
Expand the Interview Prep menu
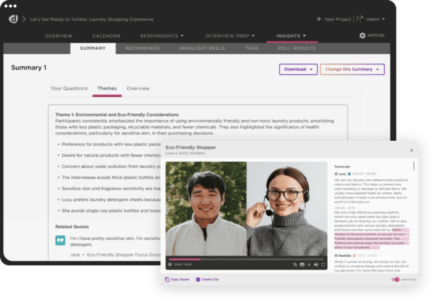(229, 36)
